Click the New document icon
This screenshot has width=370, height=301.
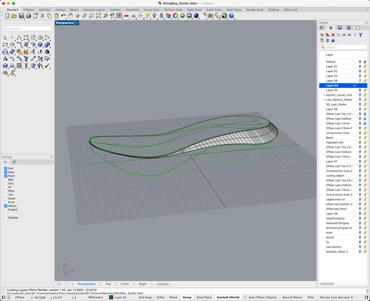click(x=7, y=16)
